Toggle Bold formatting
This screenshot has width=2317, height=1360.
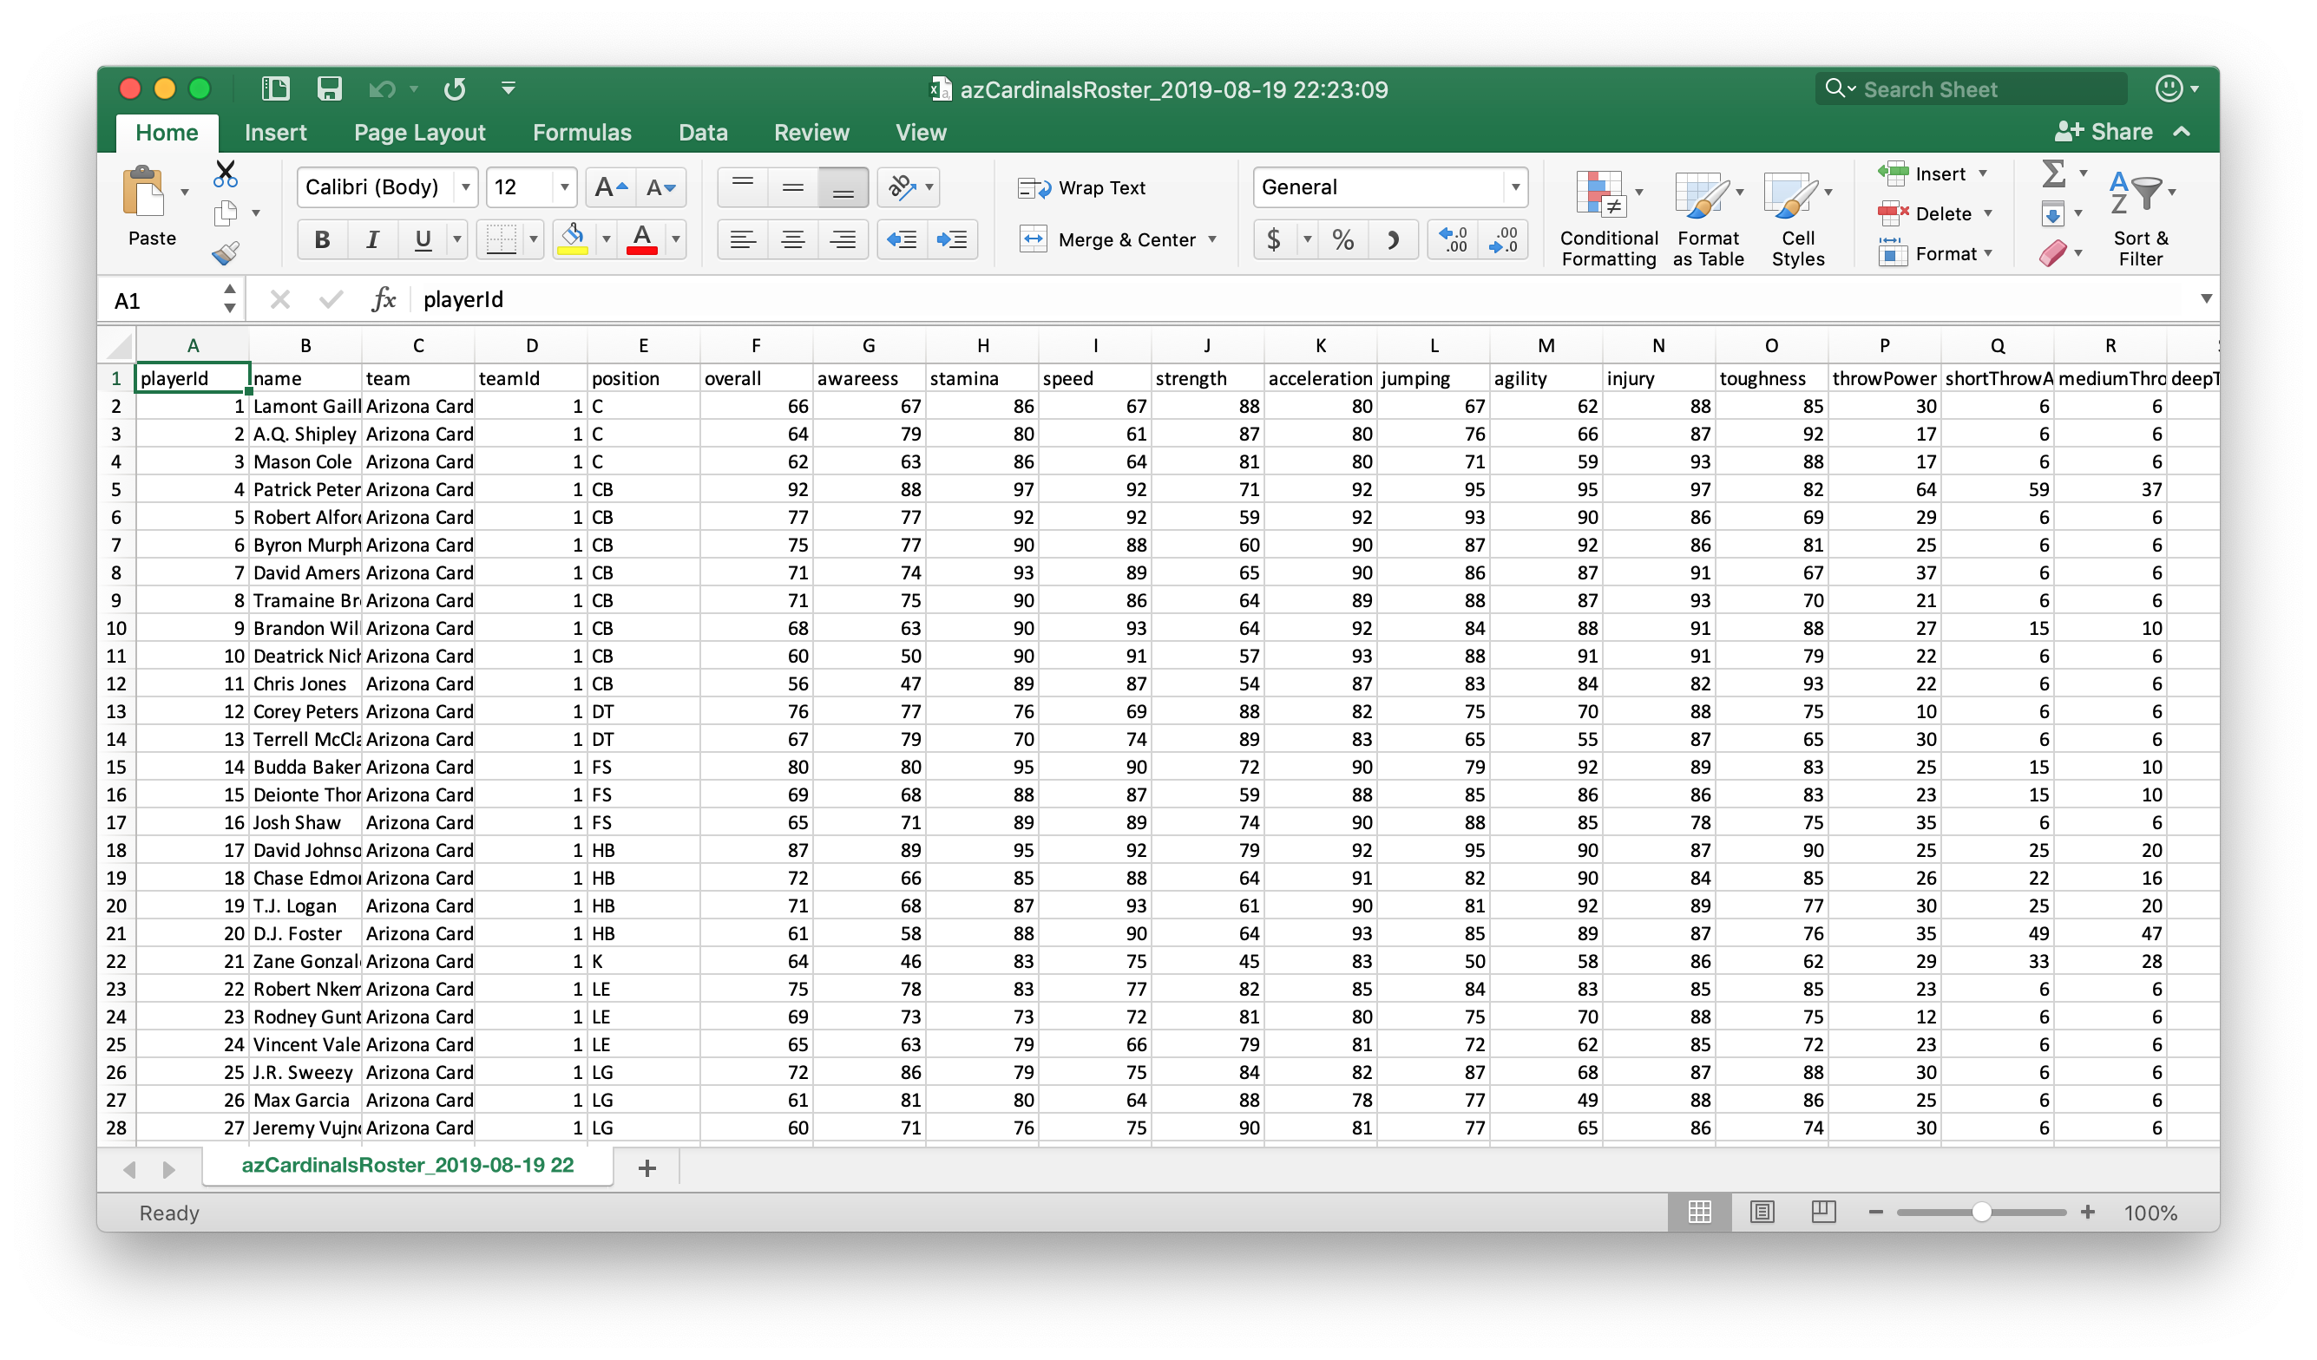tap(322, 240)
